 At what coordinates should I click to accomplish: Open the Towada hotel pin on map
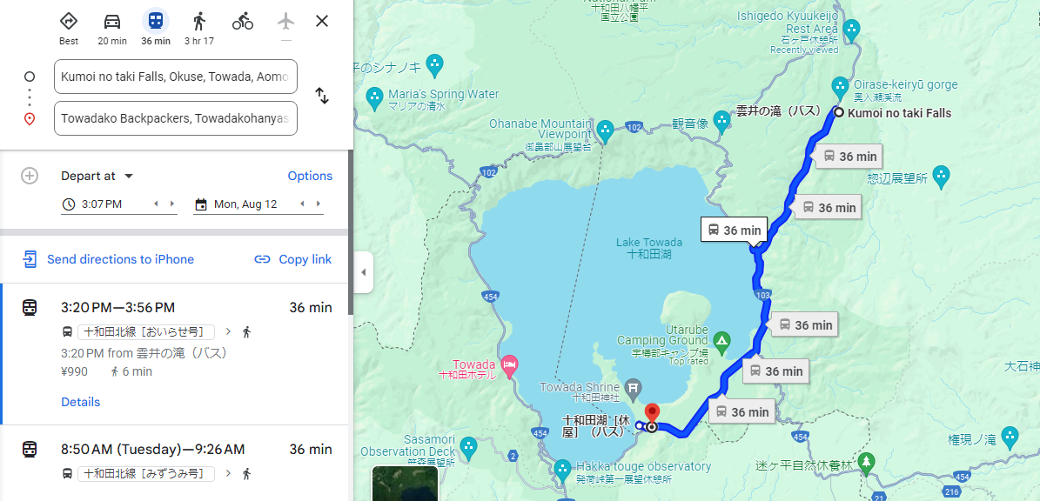pyautogui.click(x=509, y=364)
